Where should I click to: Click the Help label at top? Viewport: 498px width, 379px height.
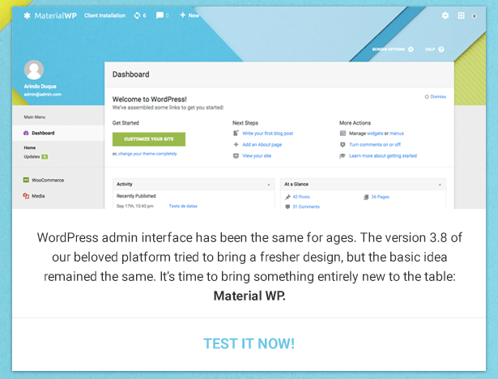430,49
